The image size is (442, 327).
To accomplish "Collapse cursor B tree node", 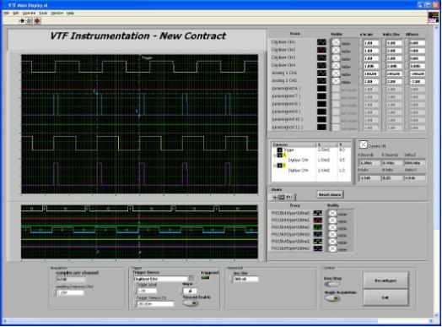I will point(275,166).
